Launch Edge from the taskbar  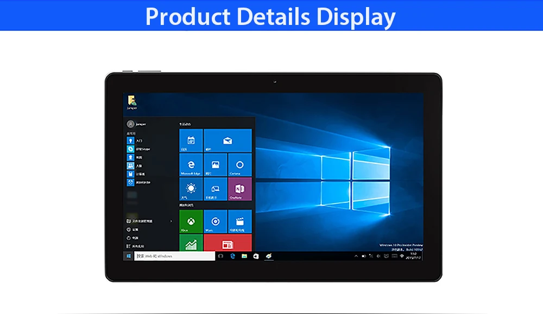pos(233,256)
